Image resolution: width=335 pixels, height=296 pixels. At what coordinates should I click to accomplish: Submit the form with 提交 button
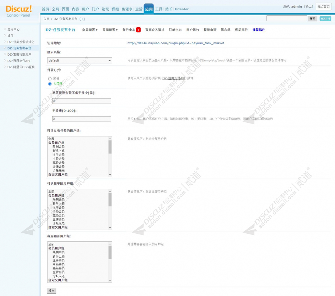click(x=52, y=291)
